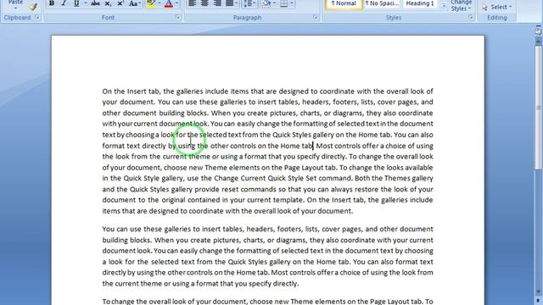Apply Strikethrough formatting
The width and height of the screenshot is (543, 305).
coord(95,3)
